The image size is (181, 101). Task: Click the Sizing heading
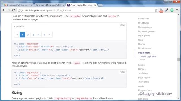point(17,93)
